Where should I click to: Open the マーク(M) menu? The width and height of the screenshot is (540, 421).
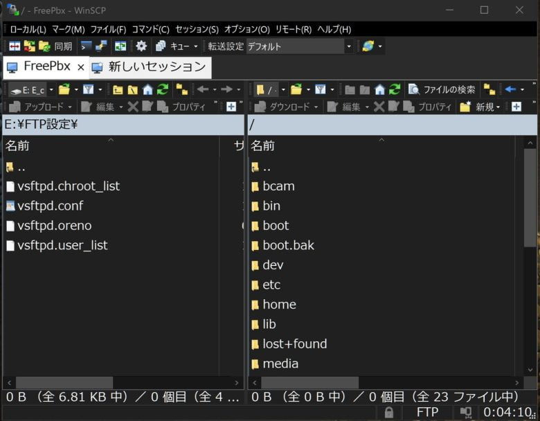[68, 30]
